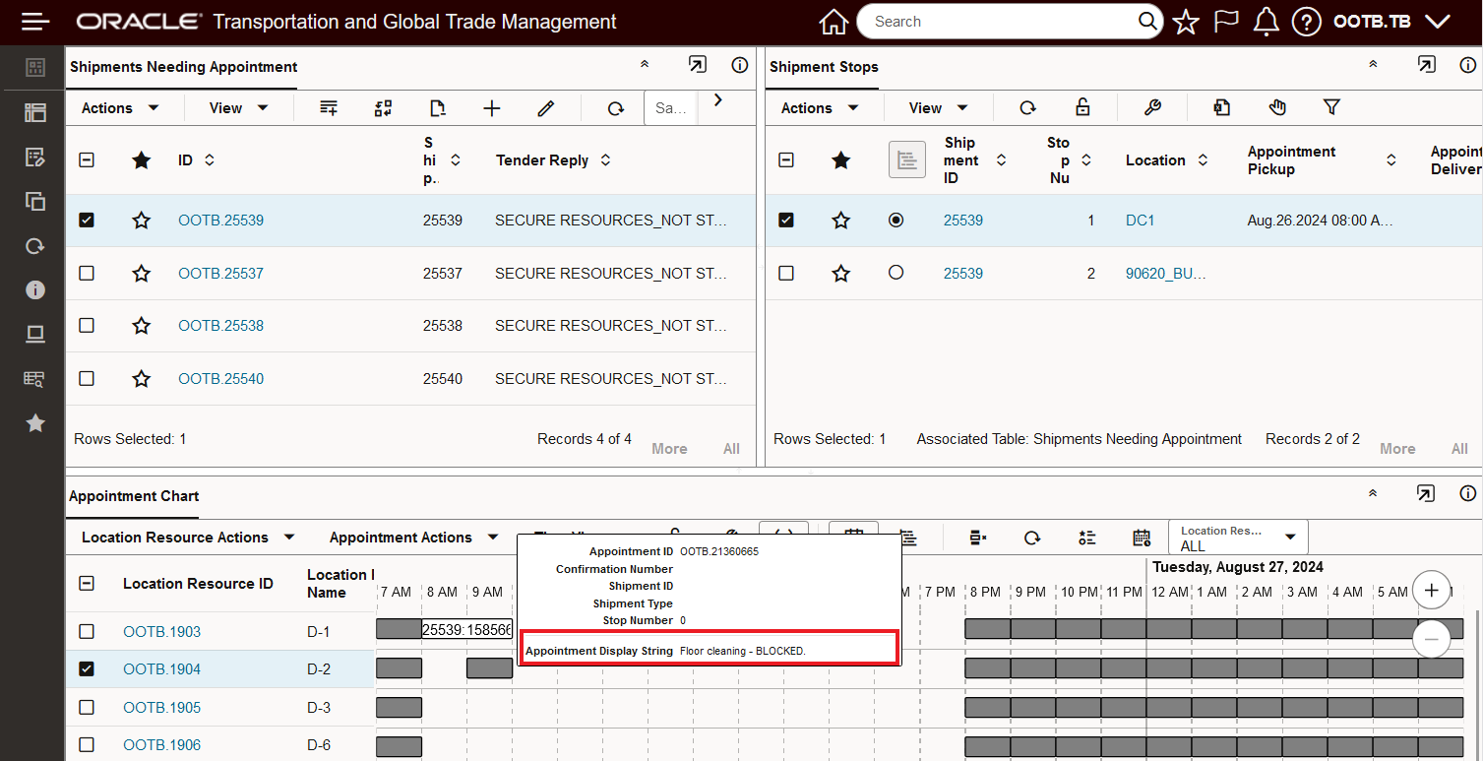Refresh Shipments Needing Appointment table
The width and height of the screenshot is (1483, 761).
(x=616, y=108)
